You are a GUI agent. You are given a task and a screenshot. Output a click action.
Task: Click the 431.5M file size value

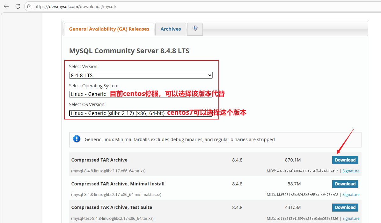[x=293, y=207]
